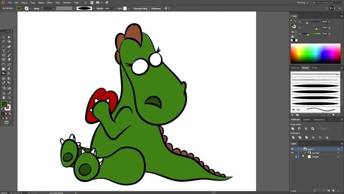Switch to the Swatches tab
344x194 pixels.
[x=295, y=68]
